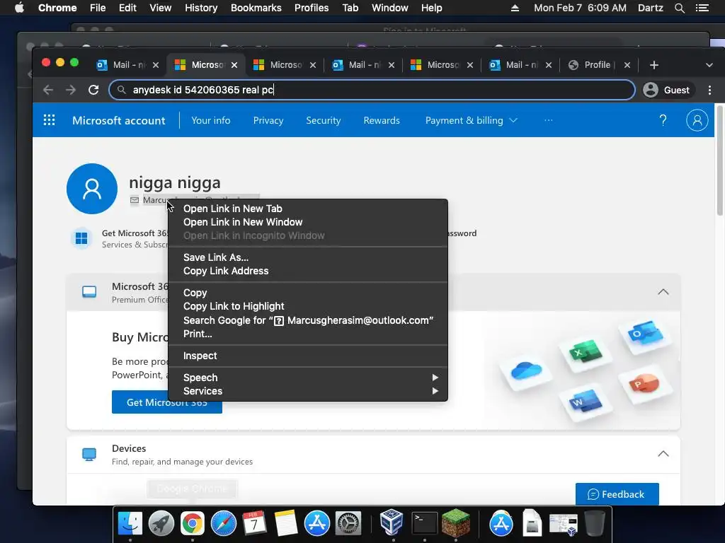
Task: Open the Rewards page
Action: (x=382, y=120)
